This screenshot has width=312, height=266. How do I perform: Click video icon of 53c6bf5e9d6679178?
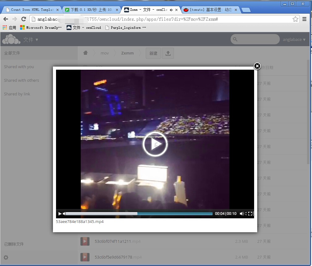(x=85, y=257)
